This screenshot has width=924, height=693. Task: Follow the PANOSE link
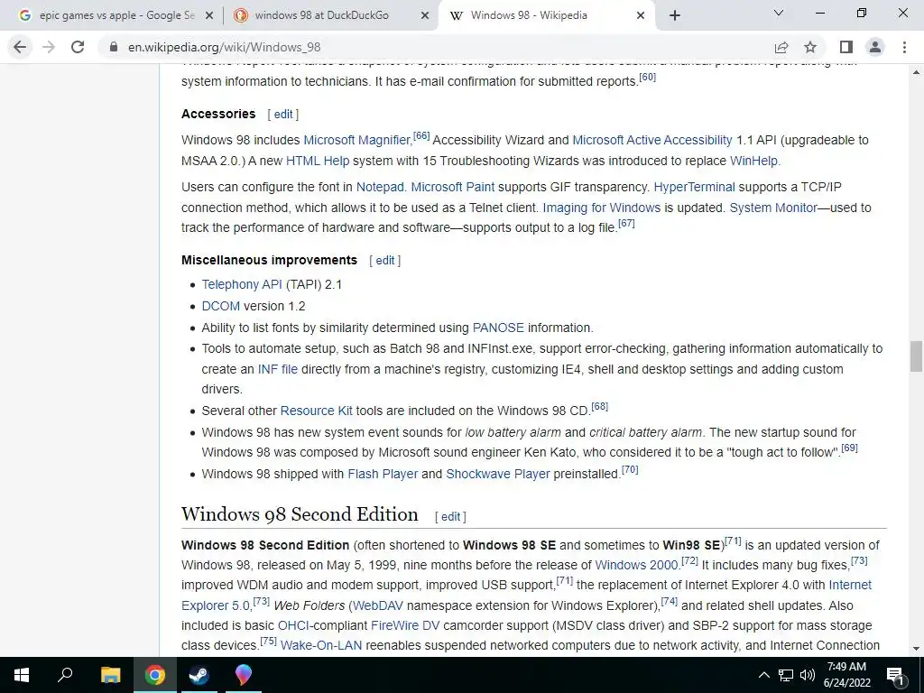point(498,328)
